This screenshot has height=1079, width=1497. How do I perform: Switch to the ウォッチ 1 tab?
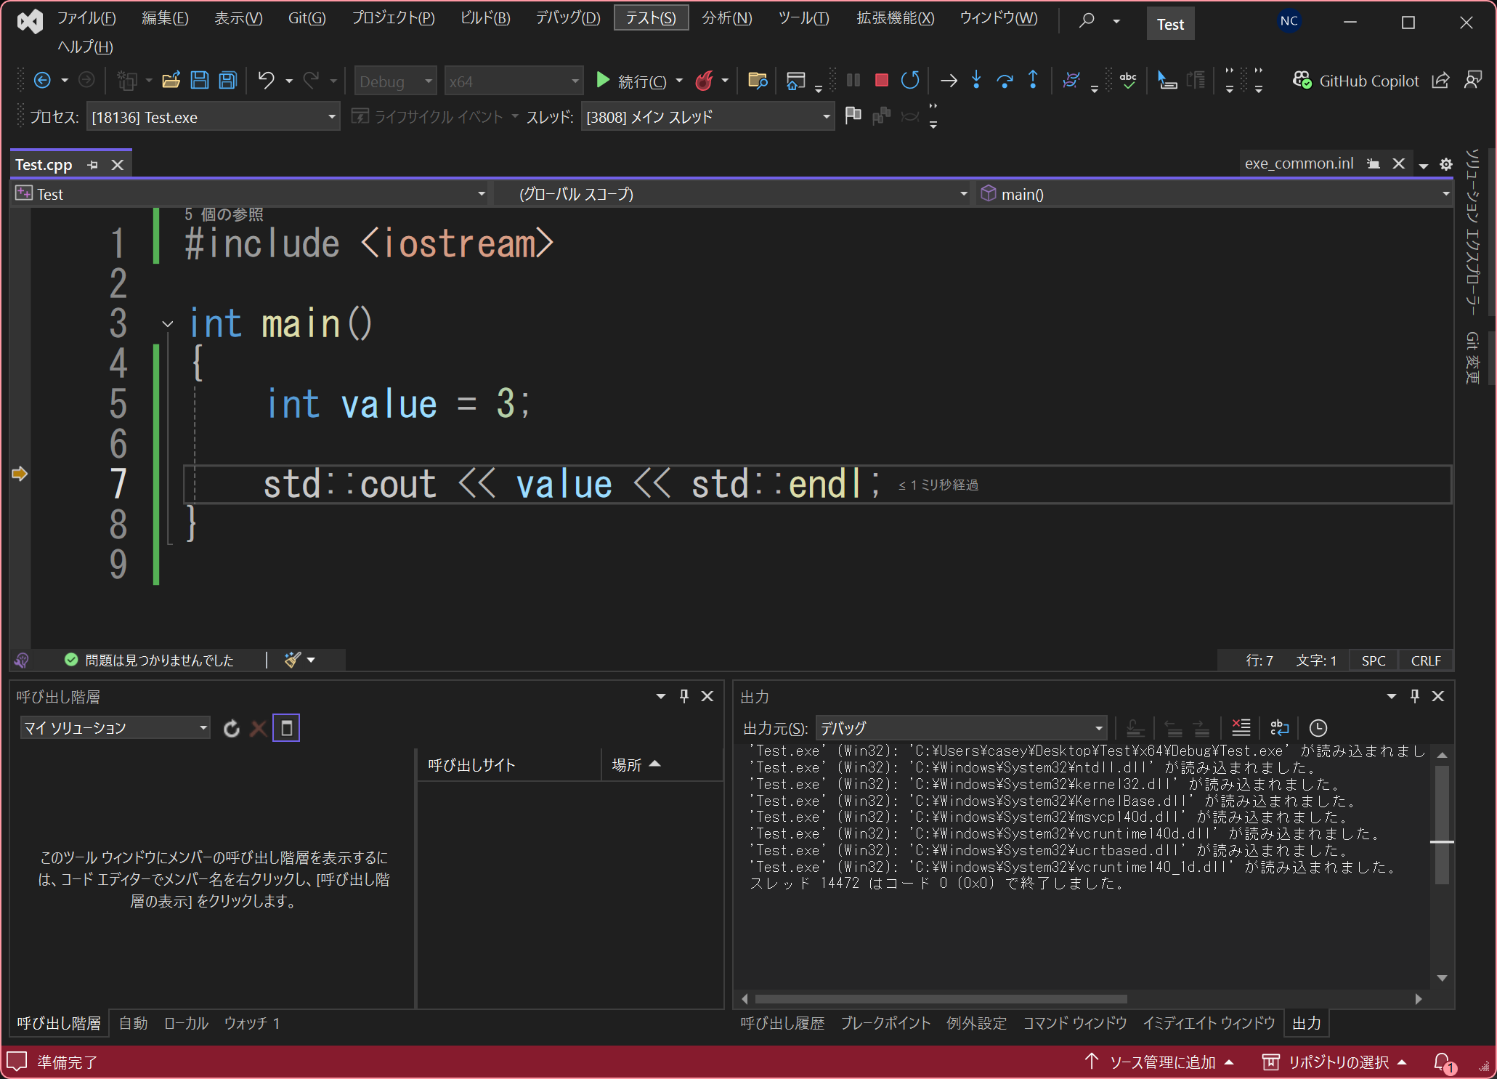coord(252,1023)
